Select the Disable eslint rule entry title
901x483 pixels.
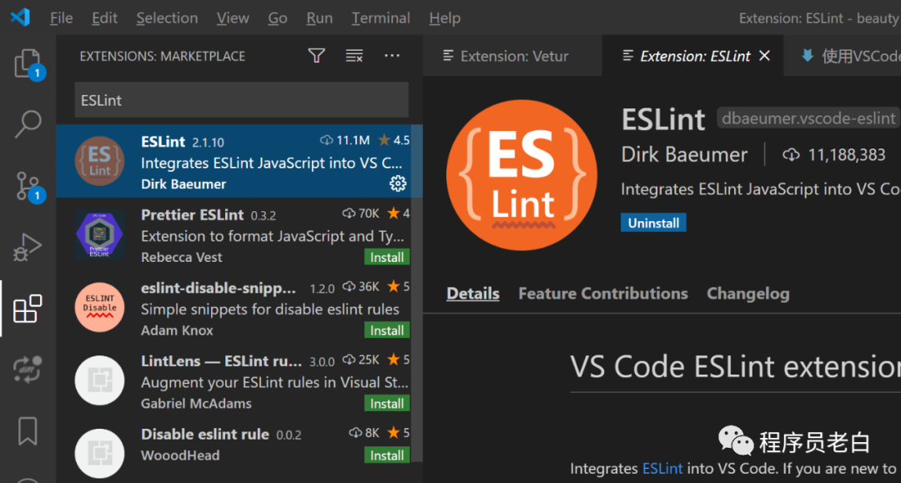(x=204, y=434)
